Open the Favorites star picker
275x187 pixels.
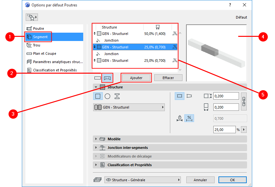point(32,17)
